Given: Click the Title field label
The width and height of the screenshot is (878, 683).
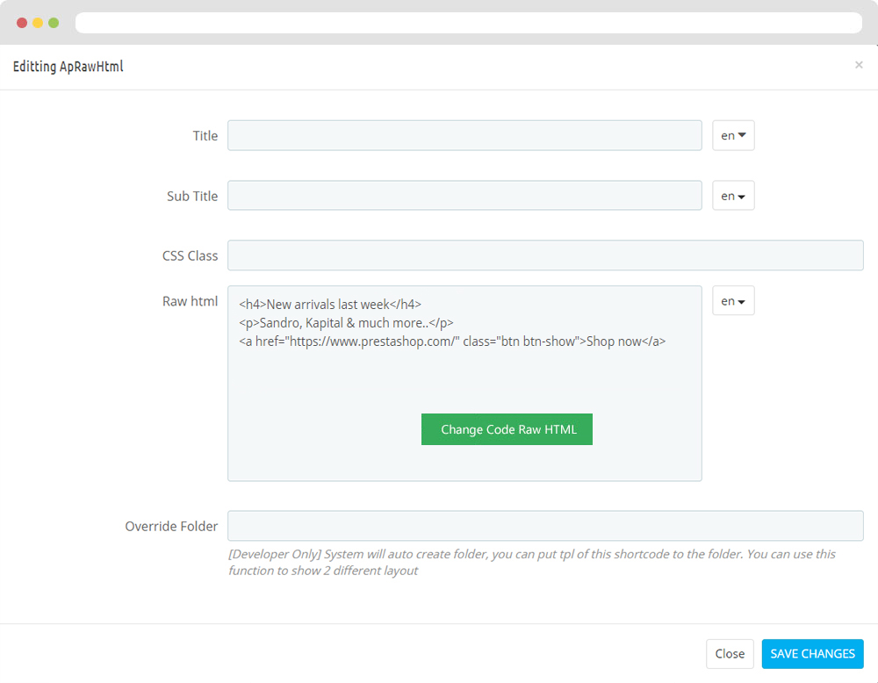Looking at the screenshot, I should (205, 135).
